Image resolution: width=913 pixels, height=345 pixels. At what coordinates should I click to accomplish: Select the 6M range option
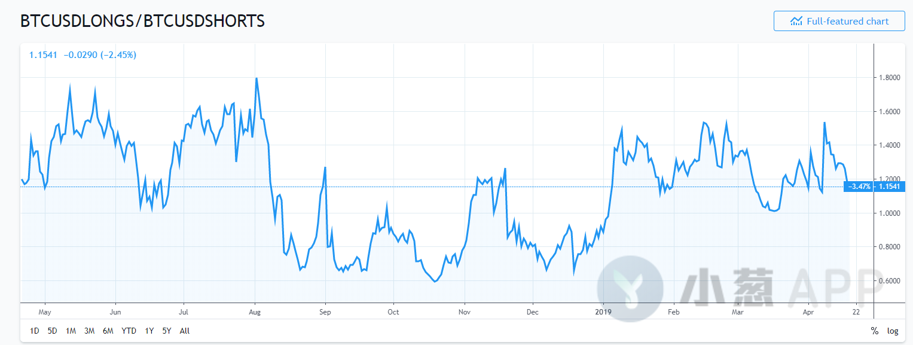click(x=108, y=331)
